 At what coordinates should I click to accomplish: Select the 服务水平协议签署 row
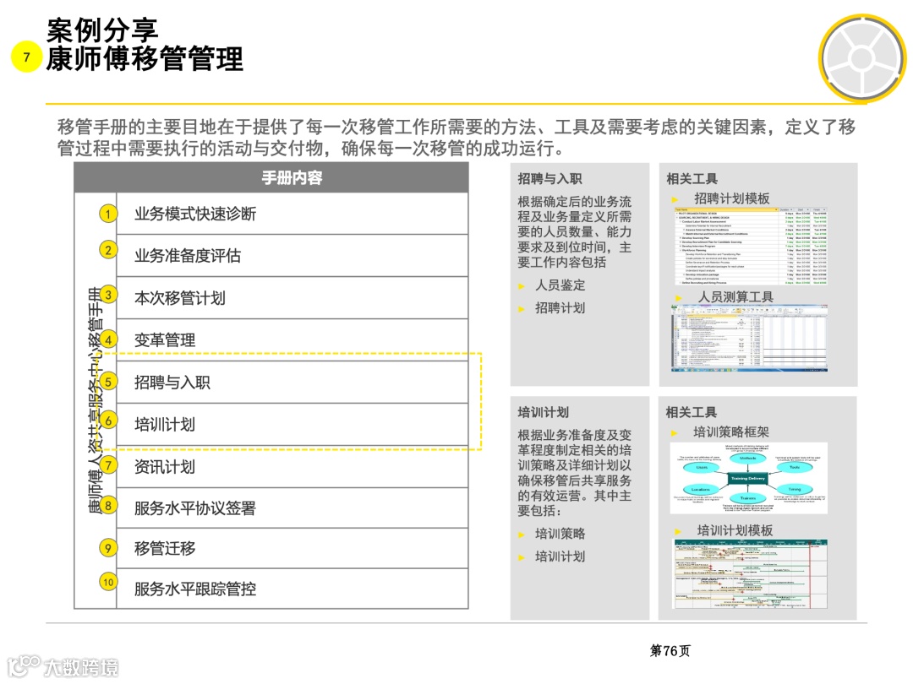[x=292, y=508]
